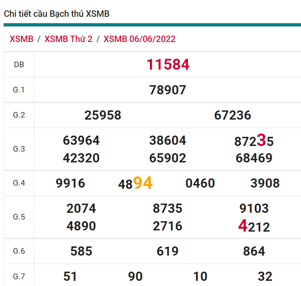Screen dimensions: 301x286
Task: Click the G.2 number 67236
Action: [x=232, y=116]
